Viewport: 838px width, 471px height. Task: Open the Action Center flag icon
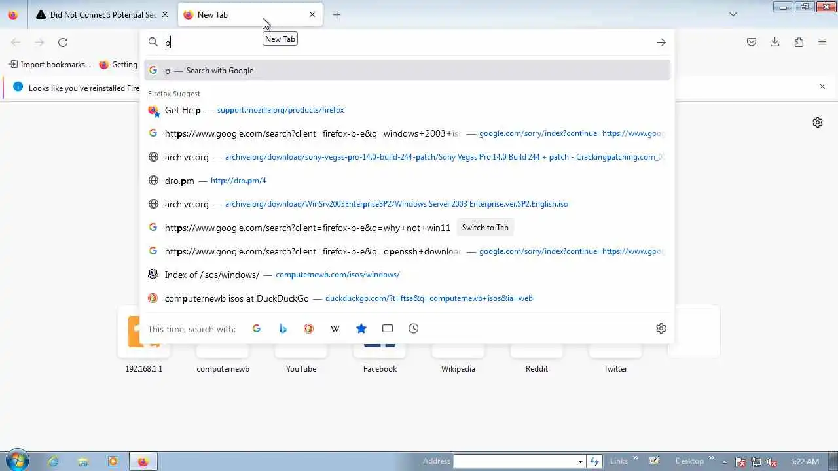coord(740,461)
